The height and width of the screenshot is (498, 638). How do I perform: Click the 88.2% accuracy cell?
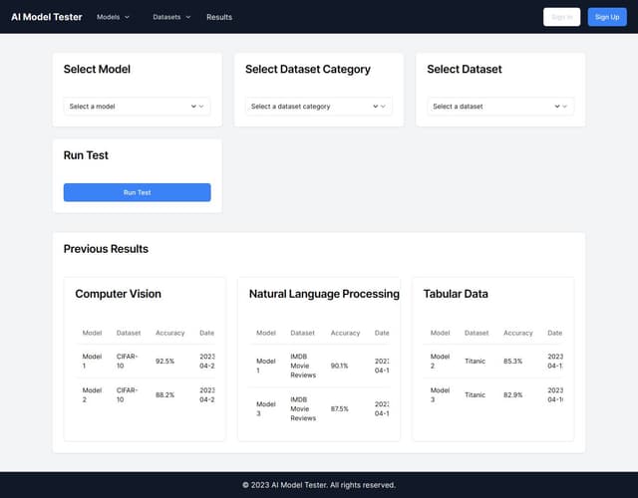pyautogui.click(x=164, y=394)
